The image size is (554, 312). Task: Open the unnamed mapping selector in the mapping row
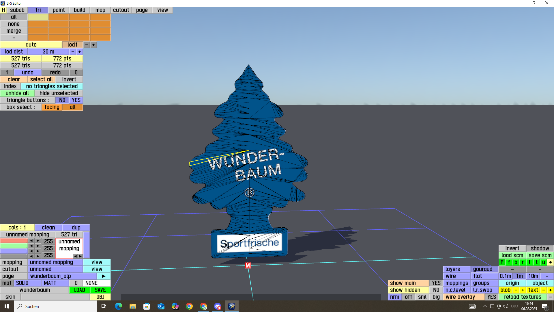click(55, 262)
